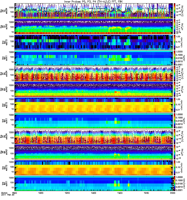Click the "1800" time axis label
The height and width of the screenshot is (200, 187).
tap(14, 193)
